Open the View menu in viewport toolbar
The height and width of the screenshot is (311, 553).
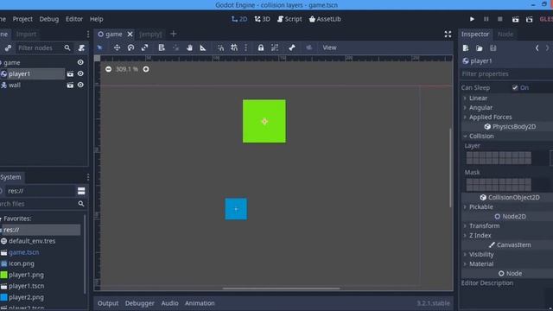[x=329, y=48]
